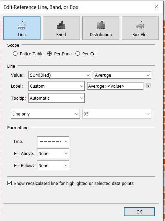Open the Custom label dropdown

[x=56, y=86]
